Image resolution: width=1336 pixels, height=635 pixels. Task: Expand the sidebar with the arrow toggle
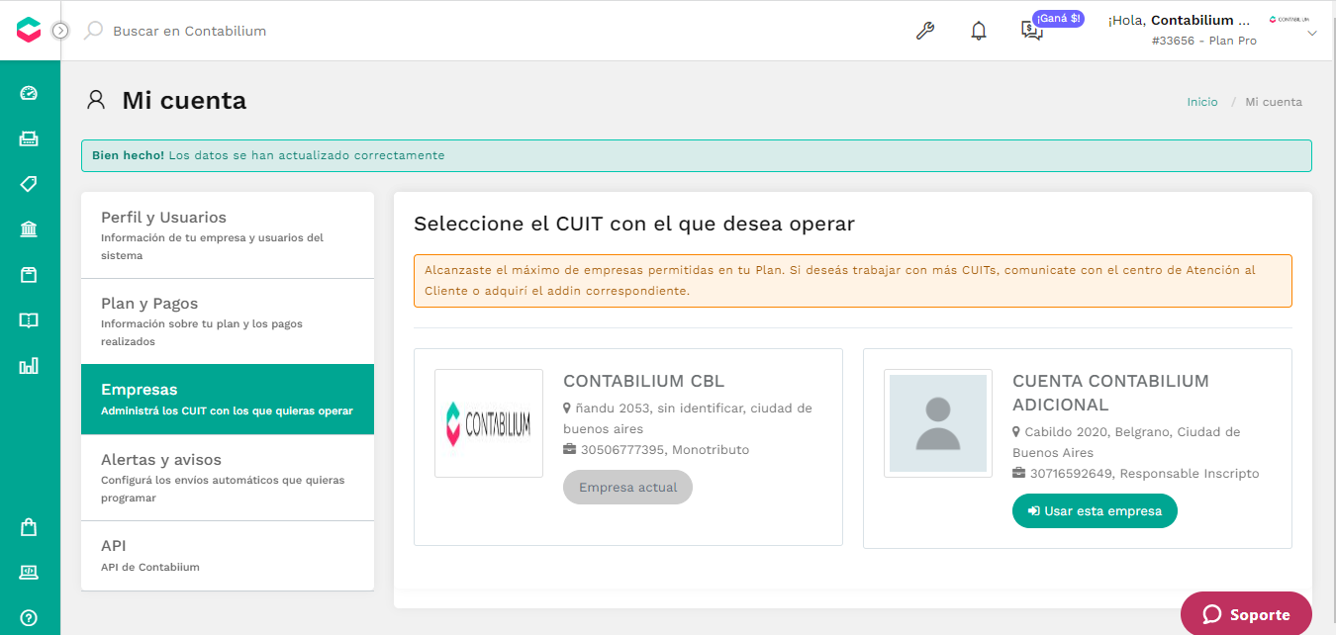60,31
